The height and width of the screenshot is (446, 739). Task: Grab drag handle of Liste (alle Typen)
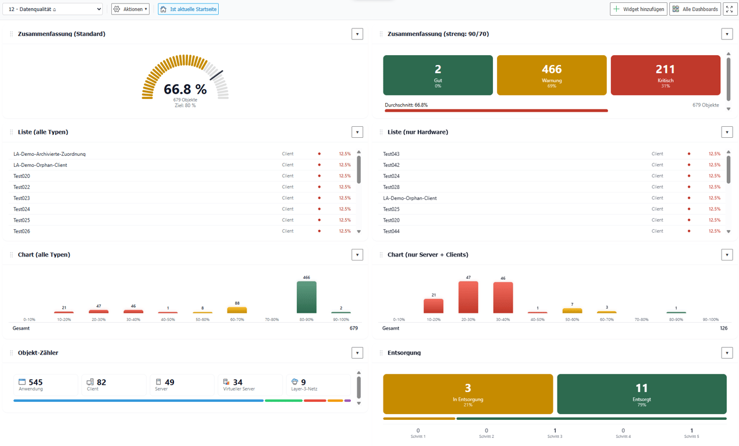(12, 133)
